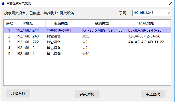Viewport: 175px width, 102px height.
Task: Select the row with IP 192.168.1.244
Action: [x=28, y=30]
